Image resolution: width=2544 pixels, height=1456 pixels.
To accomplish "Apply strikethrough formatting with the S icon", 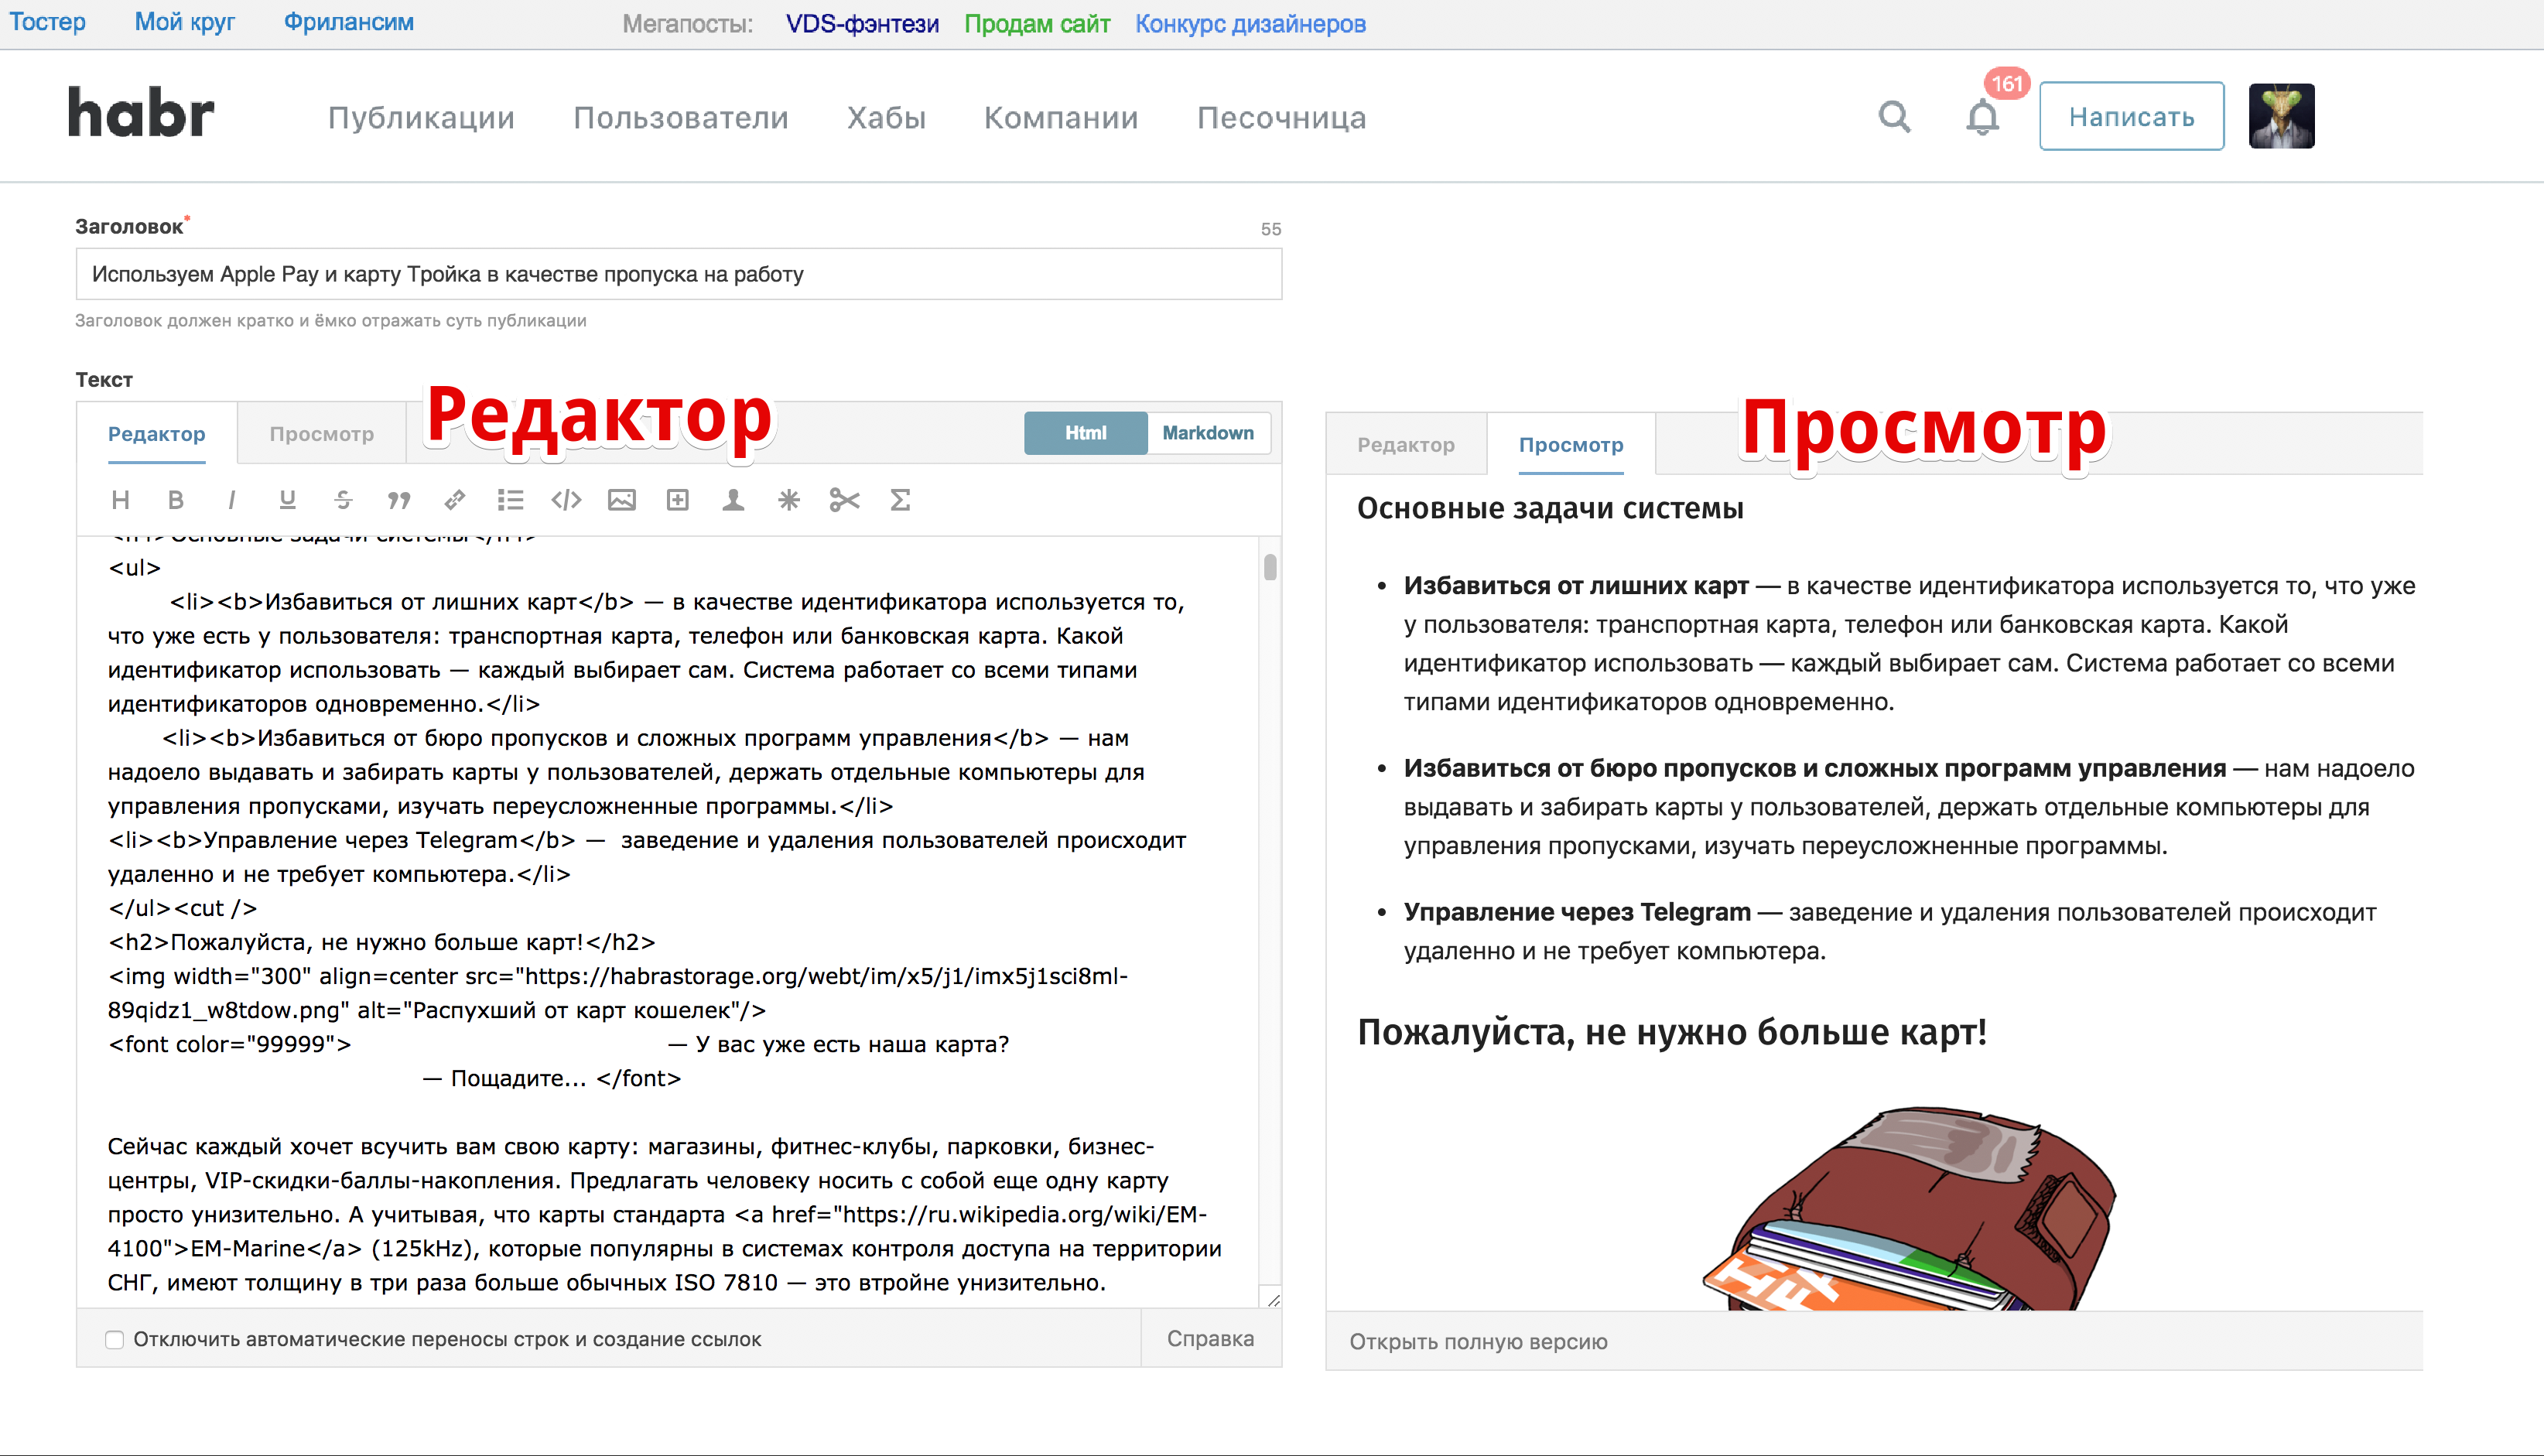I will 343,500.
